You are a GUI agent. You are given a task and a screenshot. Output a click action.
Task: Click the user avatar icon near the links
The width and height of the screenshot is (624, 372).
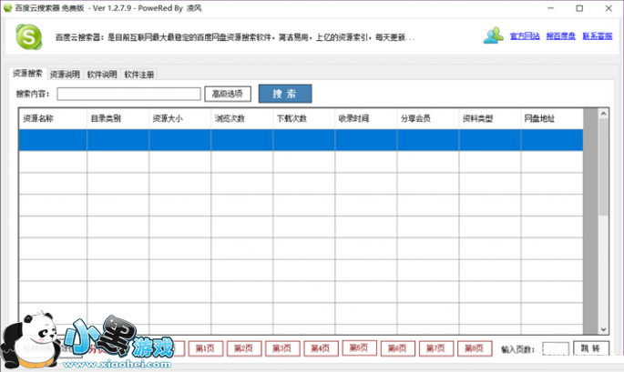click(494, 36)
